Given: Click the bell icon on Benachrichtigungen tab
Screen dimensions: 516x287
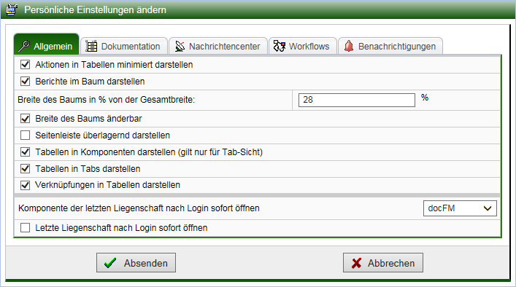Looking at the screenshot, I should pyautogui.click(x=349, y=46).
